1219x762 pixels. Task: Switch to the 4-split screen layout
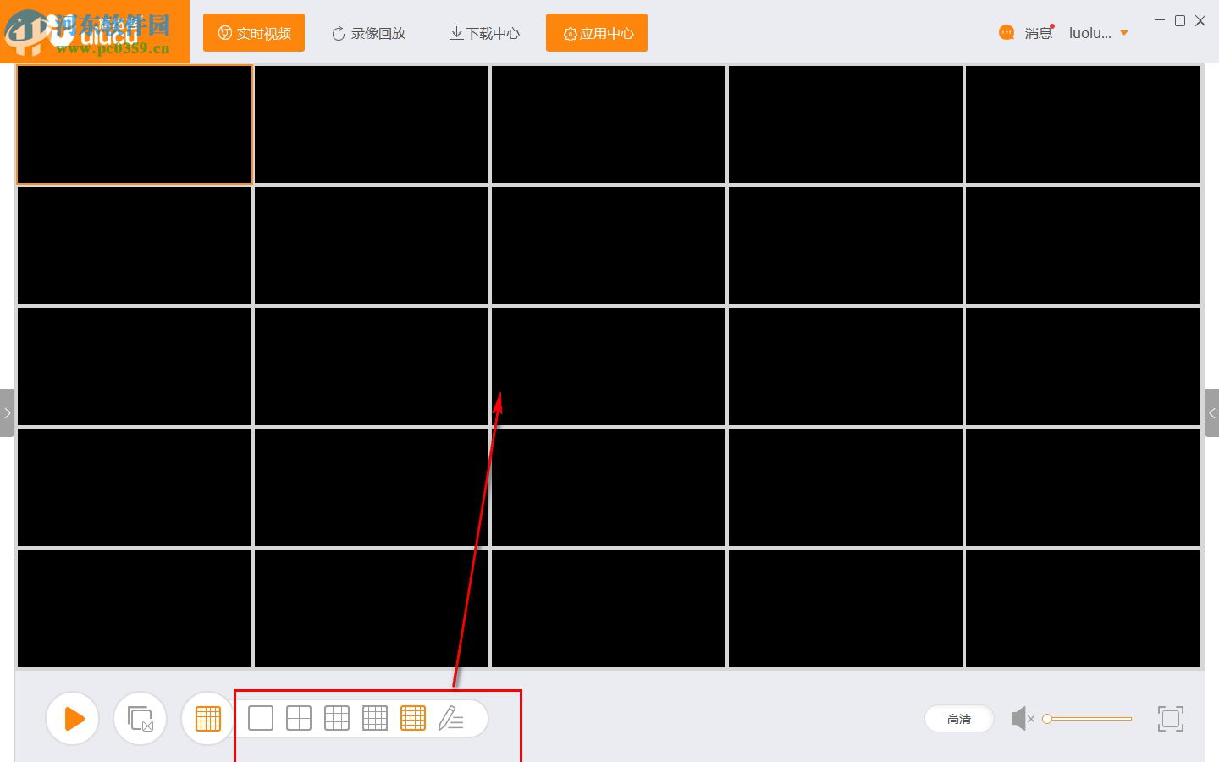pyautogui.click(x=298, y=717)
